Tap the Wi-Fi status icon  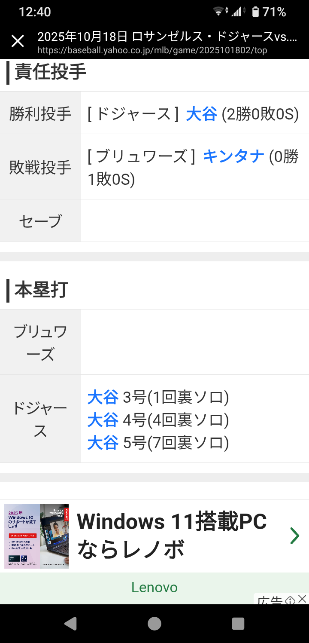pyautogui.click(x=218, y=12)
